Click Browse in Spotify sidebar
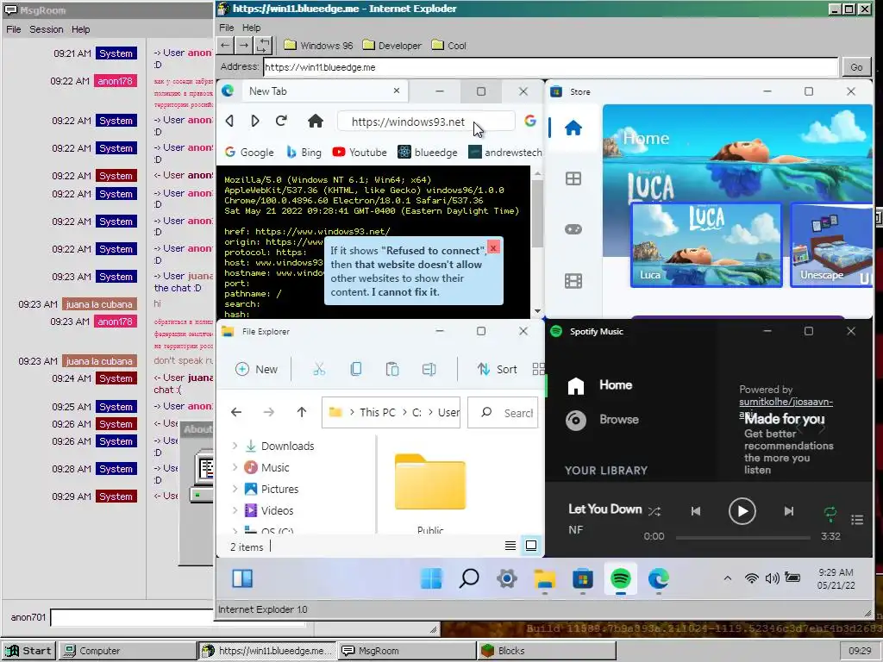This screenshot has width=883, height=662. pyautogui.click(x=602, y=420)
